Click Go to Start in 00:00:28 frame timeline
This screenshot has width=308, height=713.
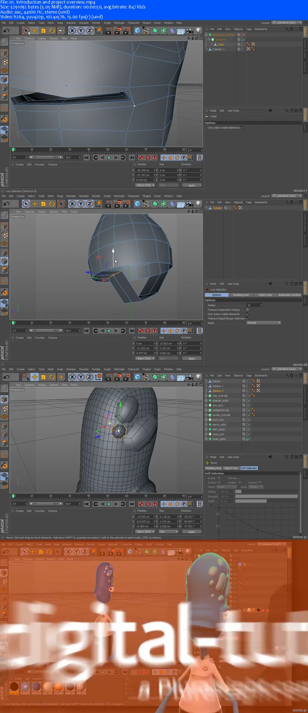point(87,331)
